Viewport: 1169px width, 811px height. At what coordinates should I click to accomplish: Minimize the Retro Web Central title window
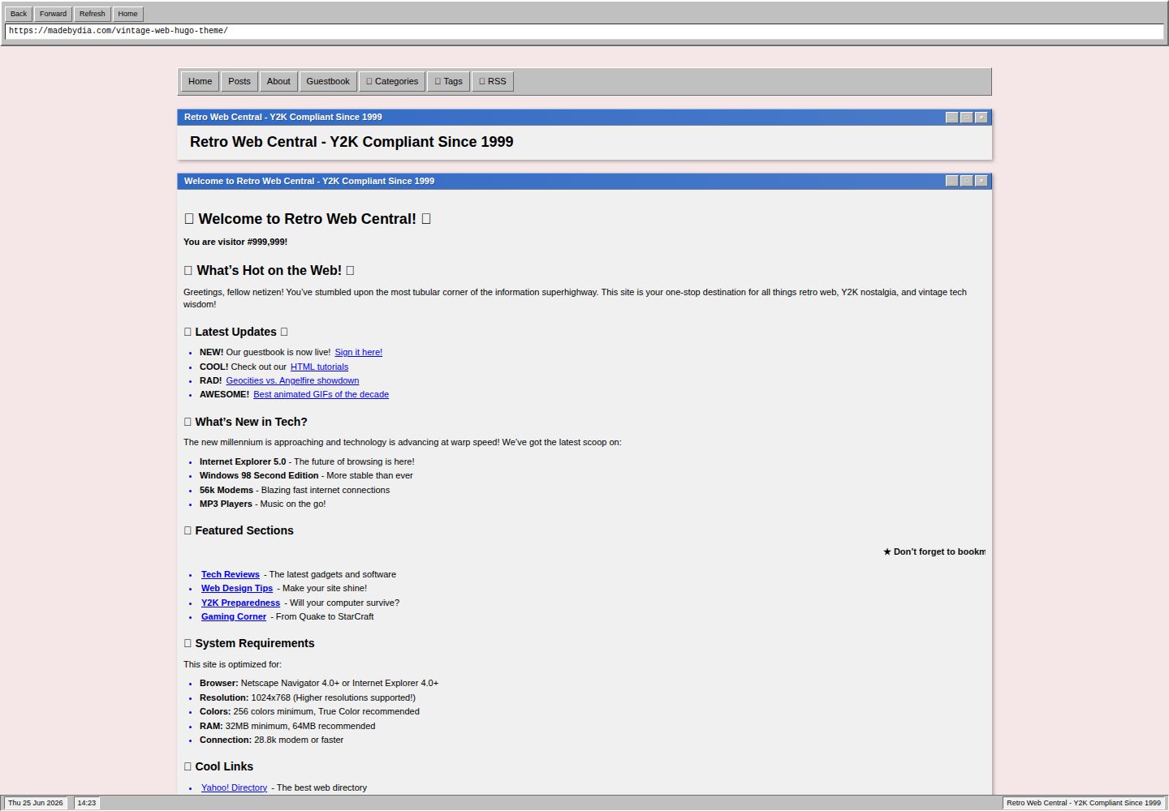pyautogui.click(x=952, y=118)
